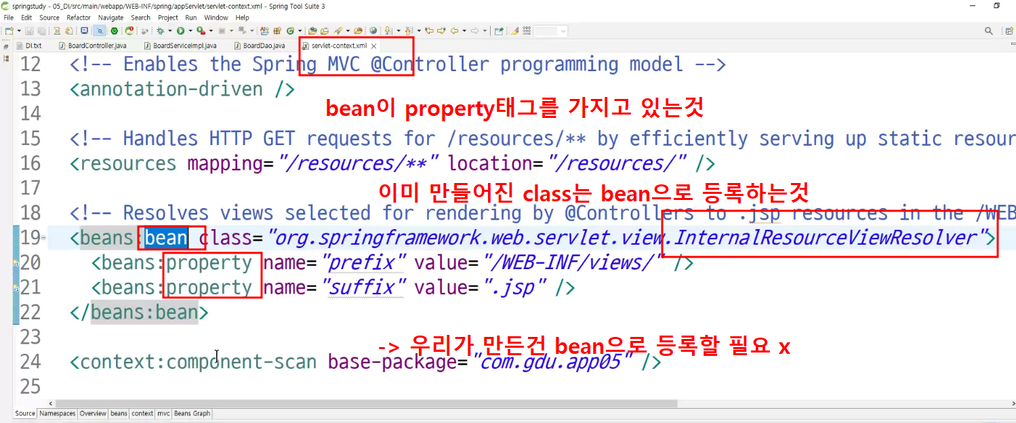
Task: Open the Back history dropdown arrow
Action: click(464, 31)
